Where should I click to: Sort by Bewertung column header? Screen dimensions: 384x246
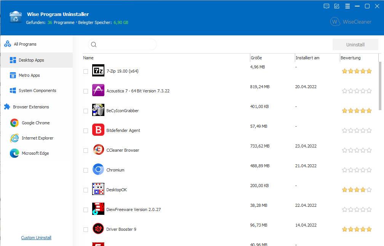pyautogui.click(x=359, y=58)
